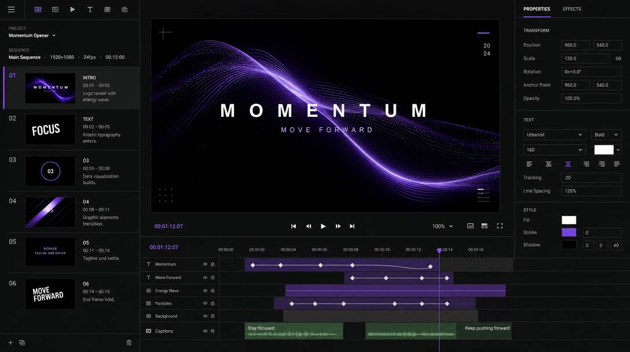Image resolution: width=630 pixels, height=352 pixels.
Task: Select the purple highlighted scene tool icon
Action: point(38,9)
